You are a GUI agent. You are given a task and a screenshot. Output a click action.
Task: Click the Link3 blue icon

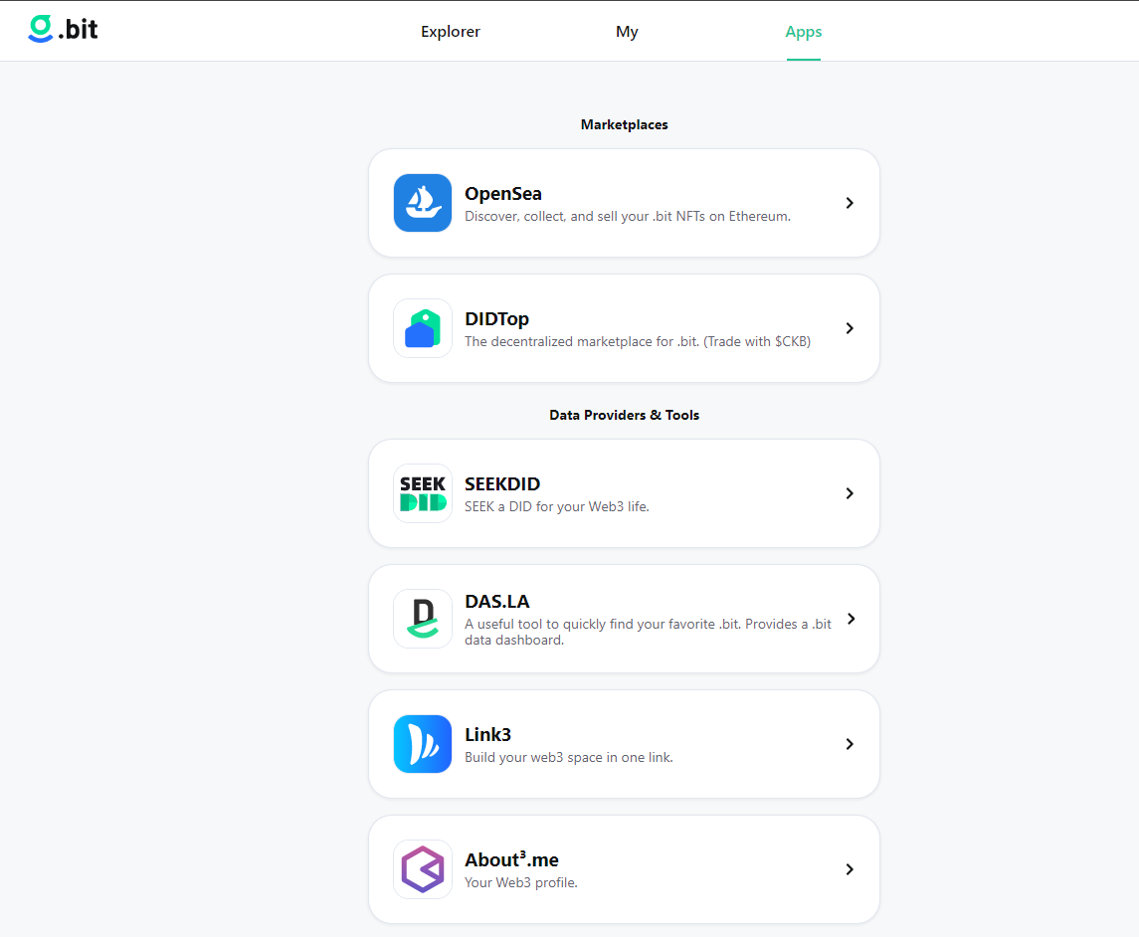(x=423, y=744)
